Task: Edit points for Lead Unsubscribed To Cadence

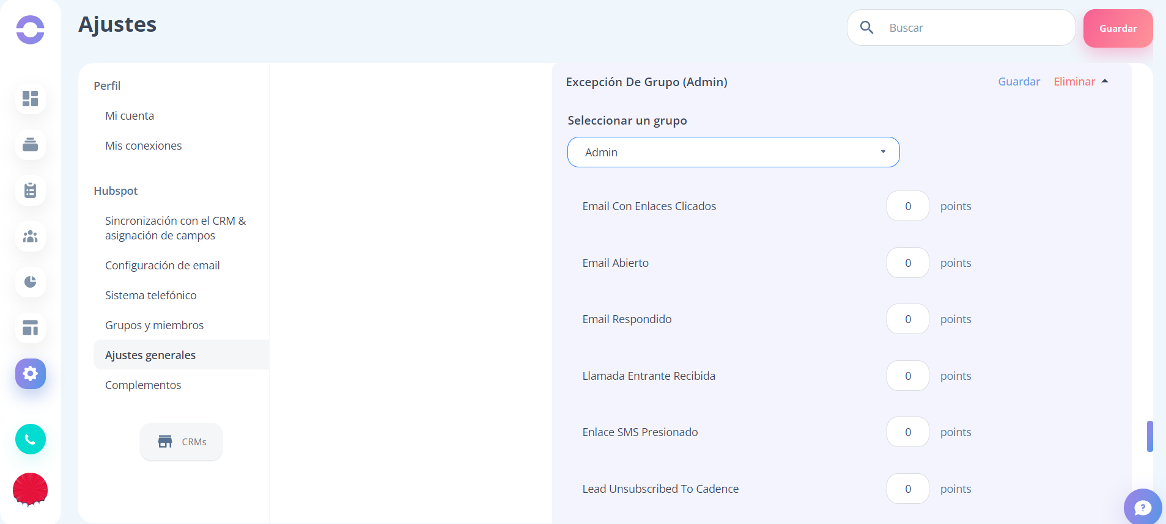Action: (907, 489)
